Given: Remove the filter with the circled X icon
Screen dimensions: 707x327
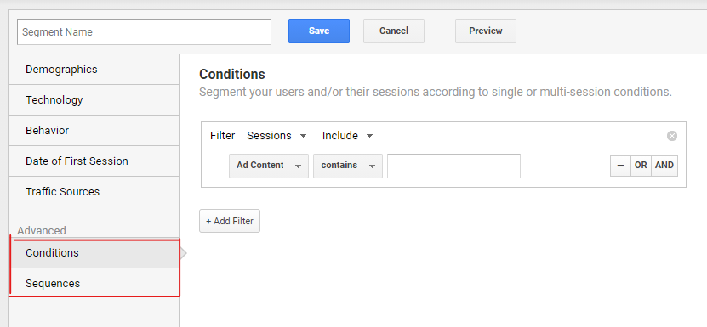Looking at the screenshot, I should [672, 136].
